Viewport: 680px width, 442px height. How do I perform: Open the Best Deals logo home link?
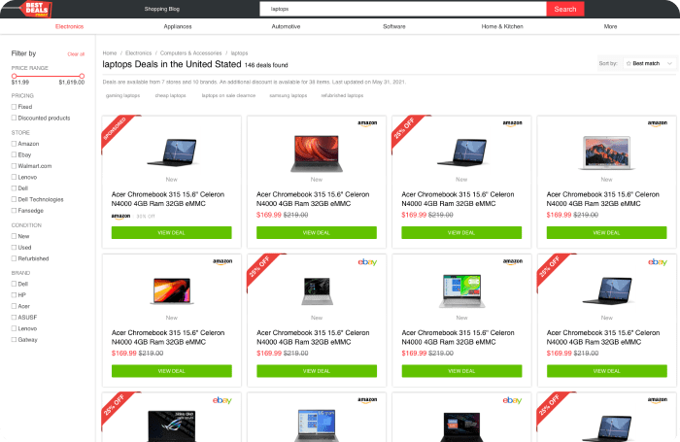[x=36, y=9]
